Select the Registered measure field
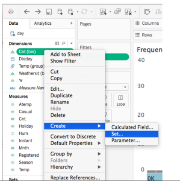180x181 pixels. [29, 155]
